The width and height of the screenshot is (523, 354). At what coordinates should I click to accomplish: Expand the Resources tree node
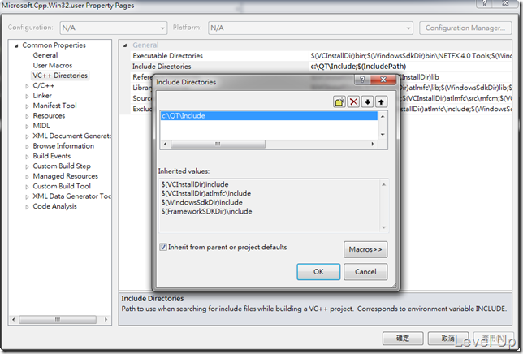[27, 116]
